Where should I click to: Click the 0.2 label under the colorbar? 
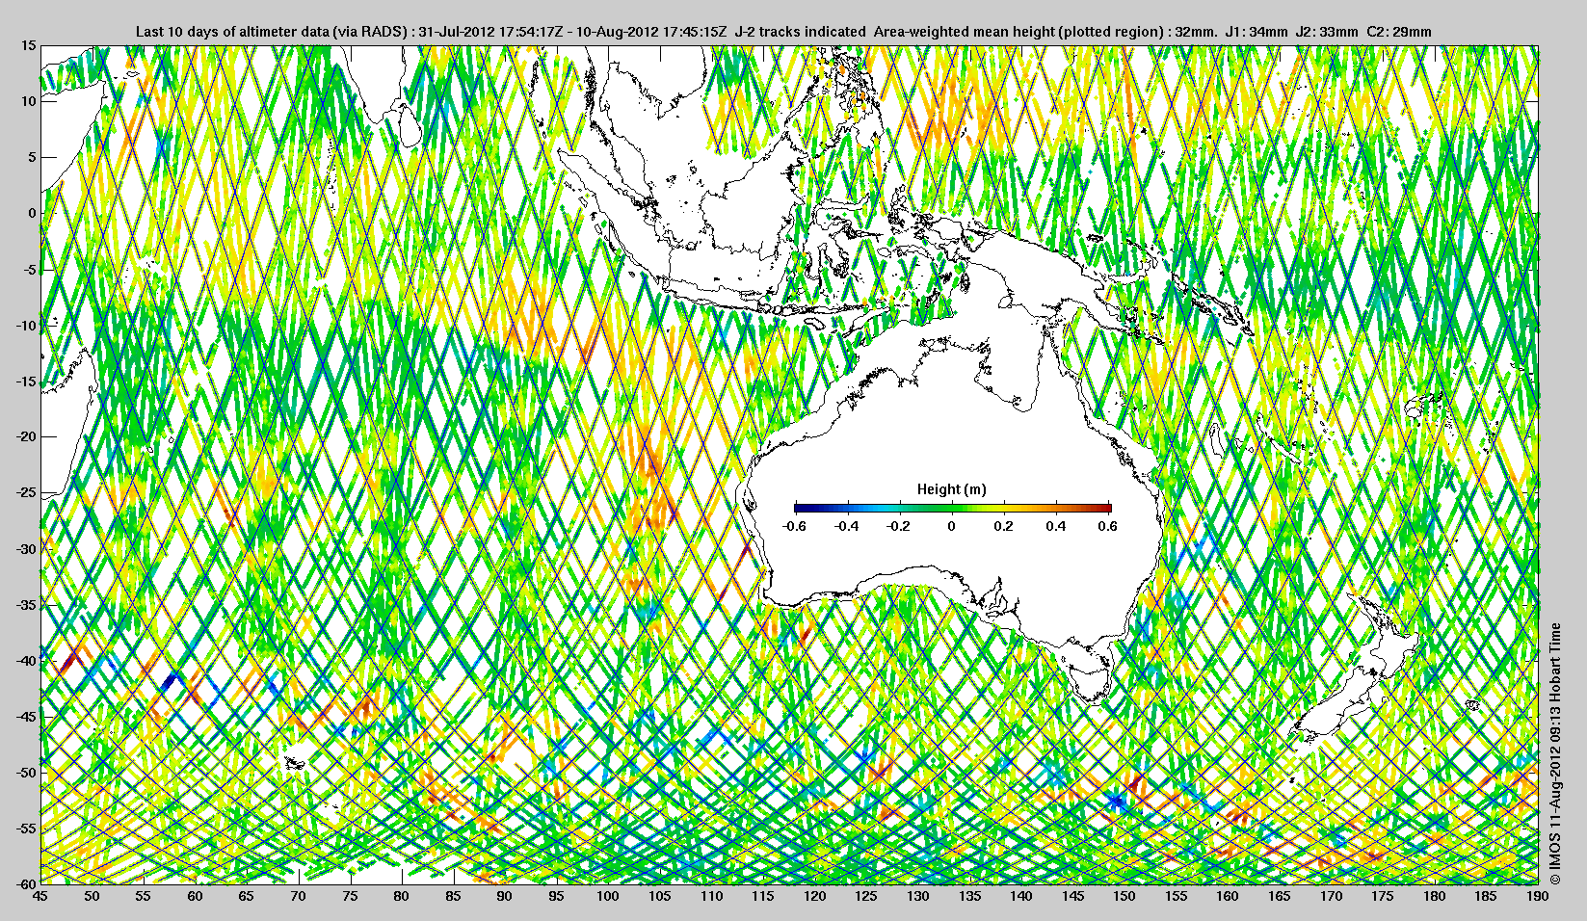pos(1004,526)
